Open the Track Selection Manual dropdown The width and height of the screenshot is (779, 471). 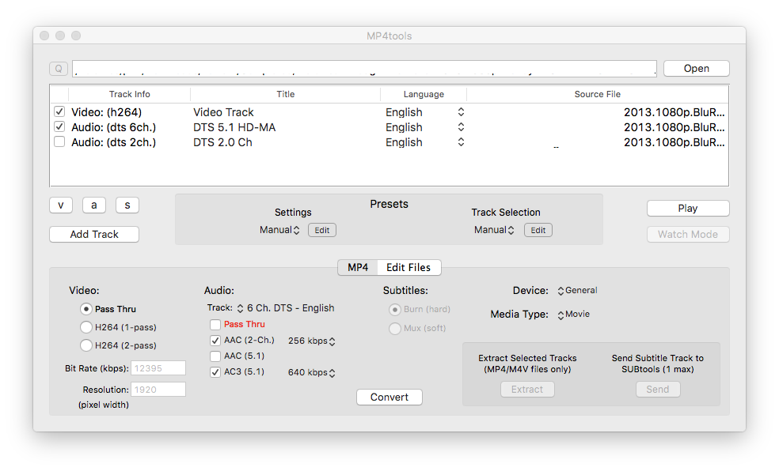494,230
